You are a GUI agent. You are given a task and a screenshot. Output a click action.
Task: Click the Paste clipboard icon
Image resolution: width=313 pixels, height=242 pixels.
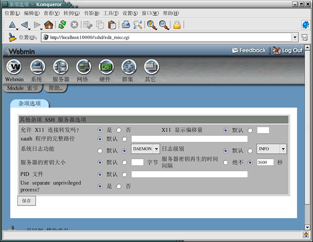coord(112,25)
